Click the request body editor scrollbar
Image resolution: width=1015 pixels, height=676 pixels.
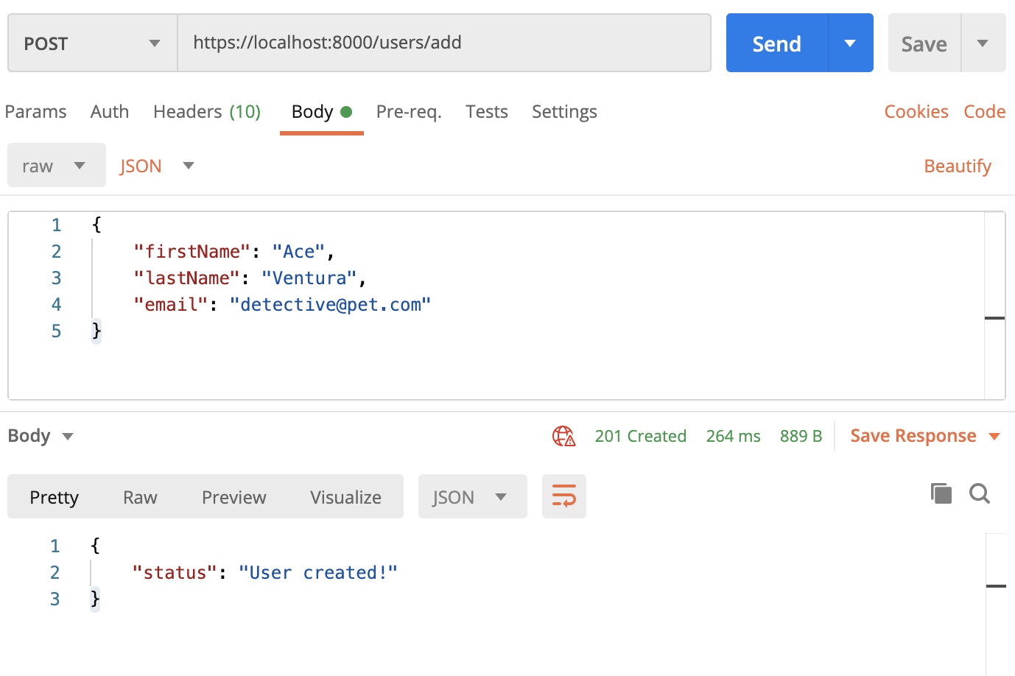995,306
